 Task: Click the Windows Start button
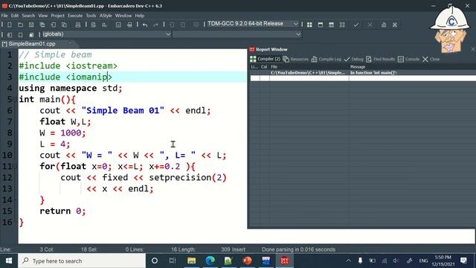(9, 261)
